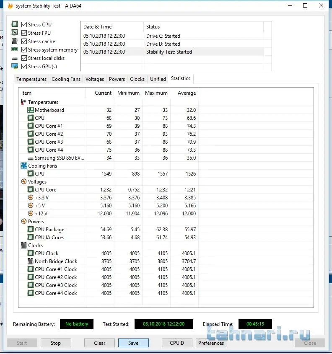Click the +12 V lightning icon
This screenshot has width=332, height=354.
click(x=31, y=213)
